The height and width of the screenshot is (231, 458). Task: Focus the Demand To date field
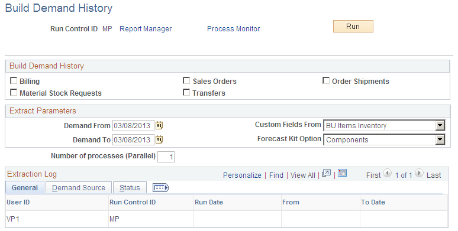tap(133, 140)
